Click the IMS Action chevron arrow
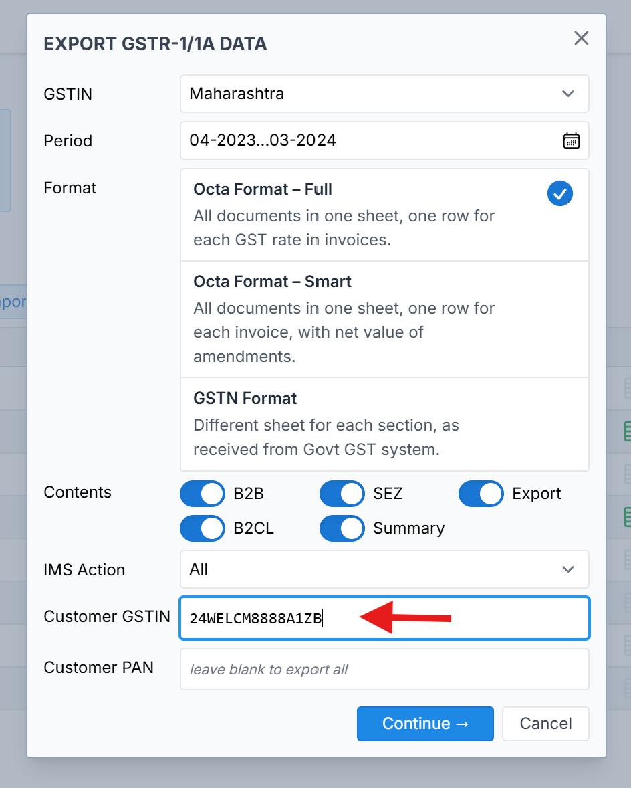 point(568,569)
